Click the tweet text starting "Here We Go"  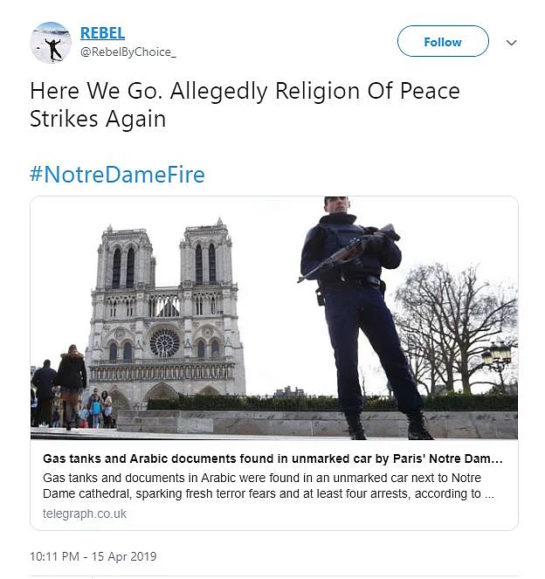pyautogui.click(x=245, y=91)
